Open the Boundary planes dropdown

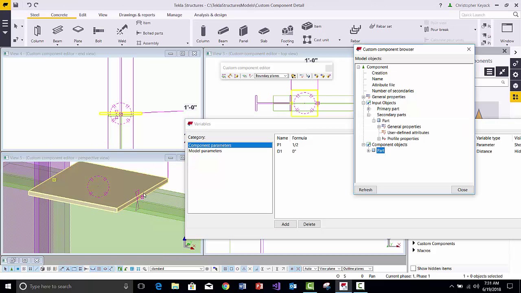pos(271,76)
